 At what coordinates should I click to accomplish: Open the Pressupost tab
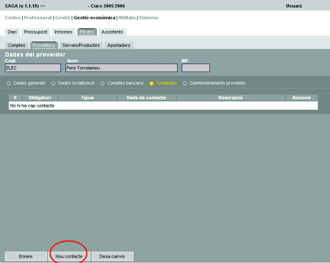(x=35, y=32)
